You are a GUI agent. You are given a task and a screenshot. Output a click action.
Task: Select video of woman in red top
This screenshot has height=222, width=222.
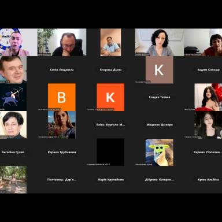(x=203, y=42)
